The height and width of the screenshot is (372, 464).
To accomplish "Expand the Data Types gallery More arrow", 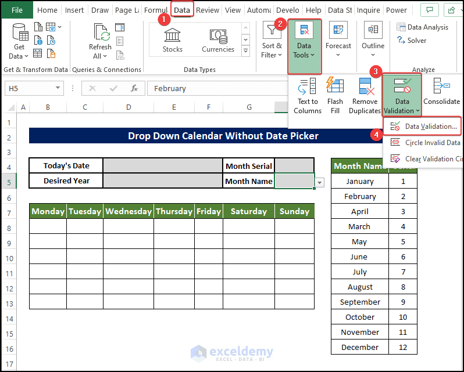I will coord(245,51).
